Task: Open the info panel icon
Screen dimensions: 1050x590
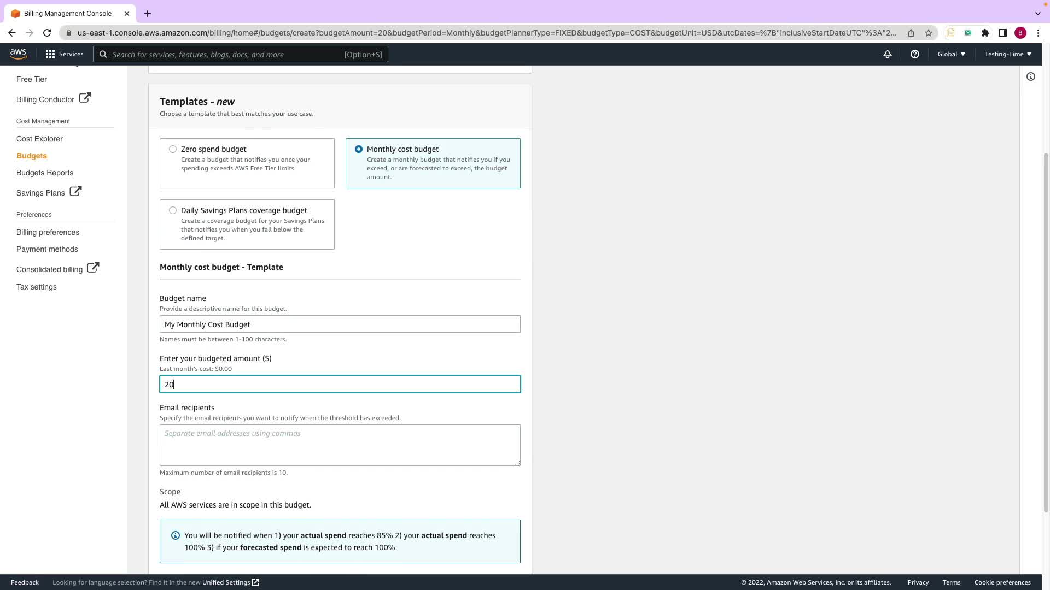Action: tap(1030, 76)
